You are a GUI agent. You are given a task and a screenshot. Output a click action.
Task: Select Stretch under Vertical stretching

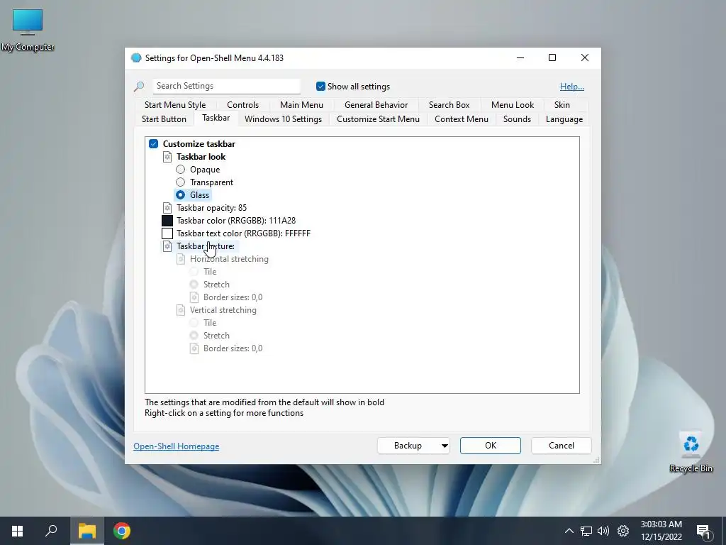click(194, 336)
